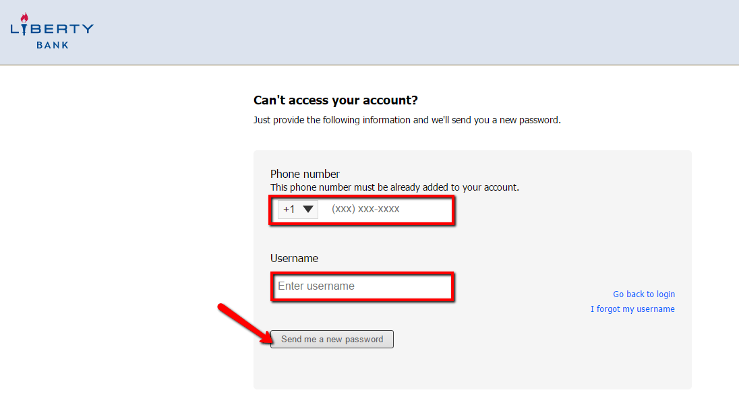This screenshot has width=739, height=413.
Task: Click inside the phone number field
Action: coord(384,209)
